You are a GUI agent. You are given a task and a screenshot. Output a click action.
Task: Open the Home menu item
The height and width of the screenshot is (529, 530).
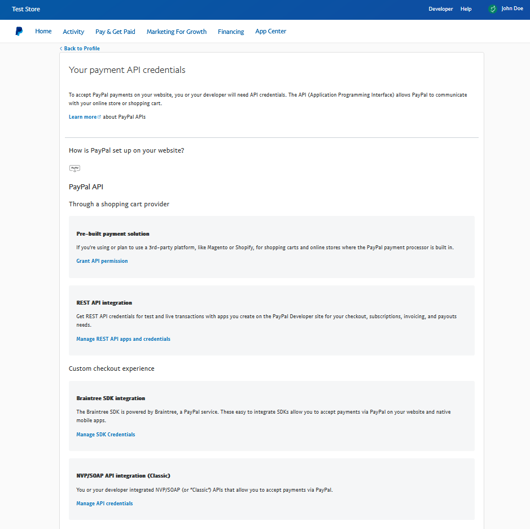coord(43,31)
